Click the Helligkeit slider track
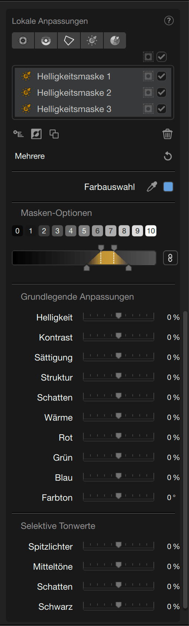Image resolution: width=189 pixels, height=626 pixels. coord(119,316)
